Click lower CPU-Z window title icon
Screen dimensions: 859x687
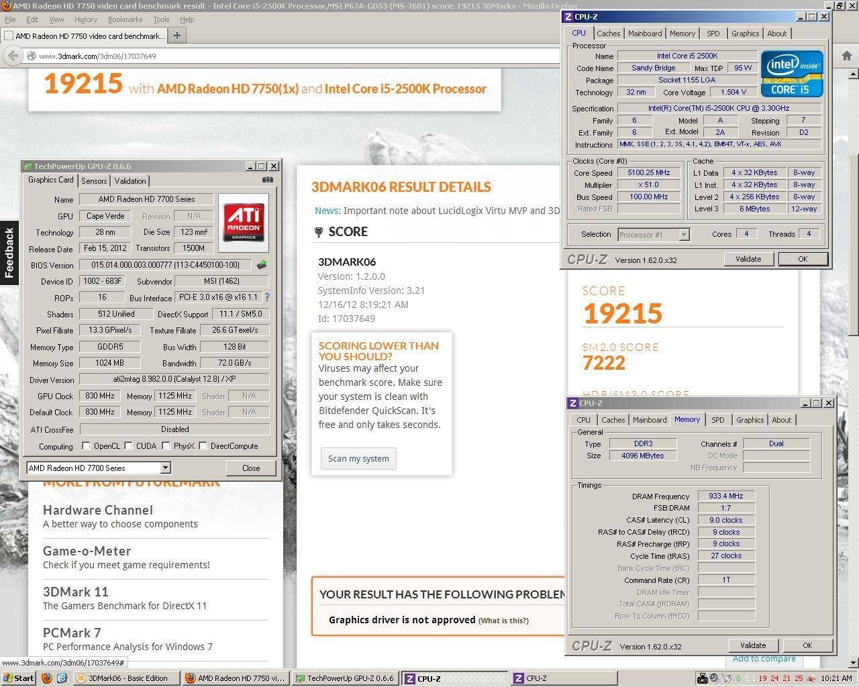(x=573, y=403)
